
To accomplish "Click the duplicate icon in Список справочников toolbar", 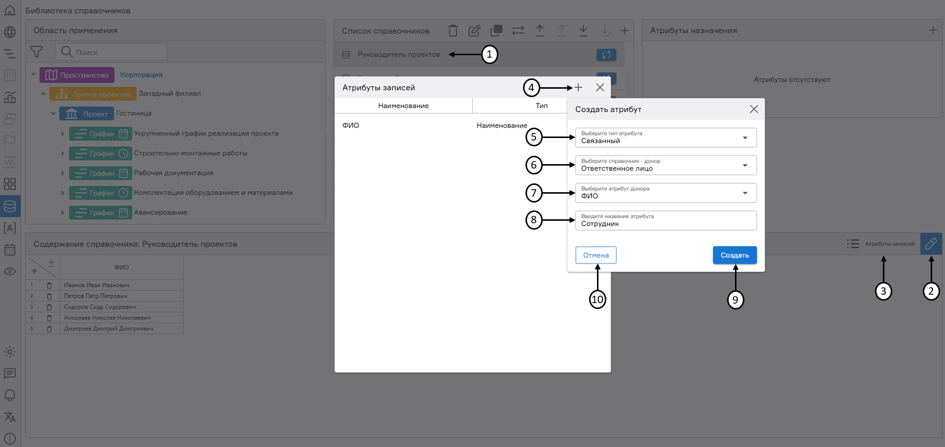I will (496, 31).
